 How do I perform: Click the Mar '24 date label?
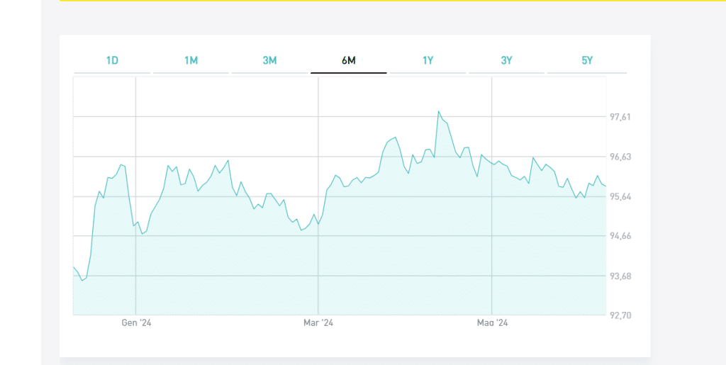pyautogui.click(x=318, y=323)
